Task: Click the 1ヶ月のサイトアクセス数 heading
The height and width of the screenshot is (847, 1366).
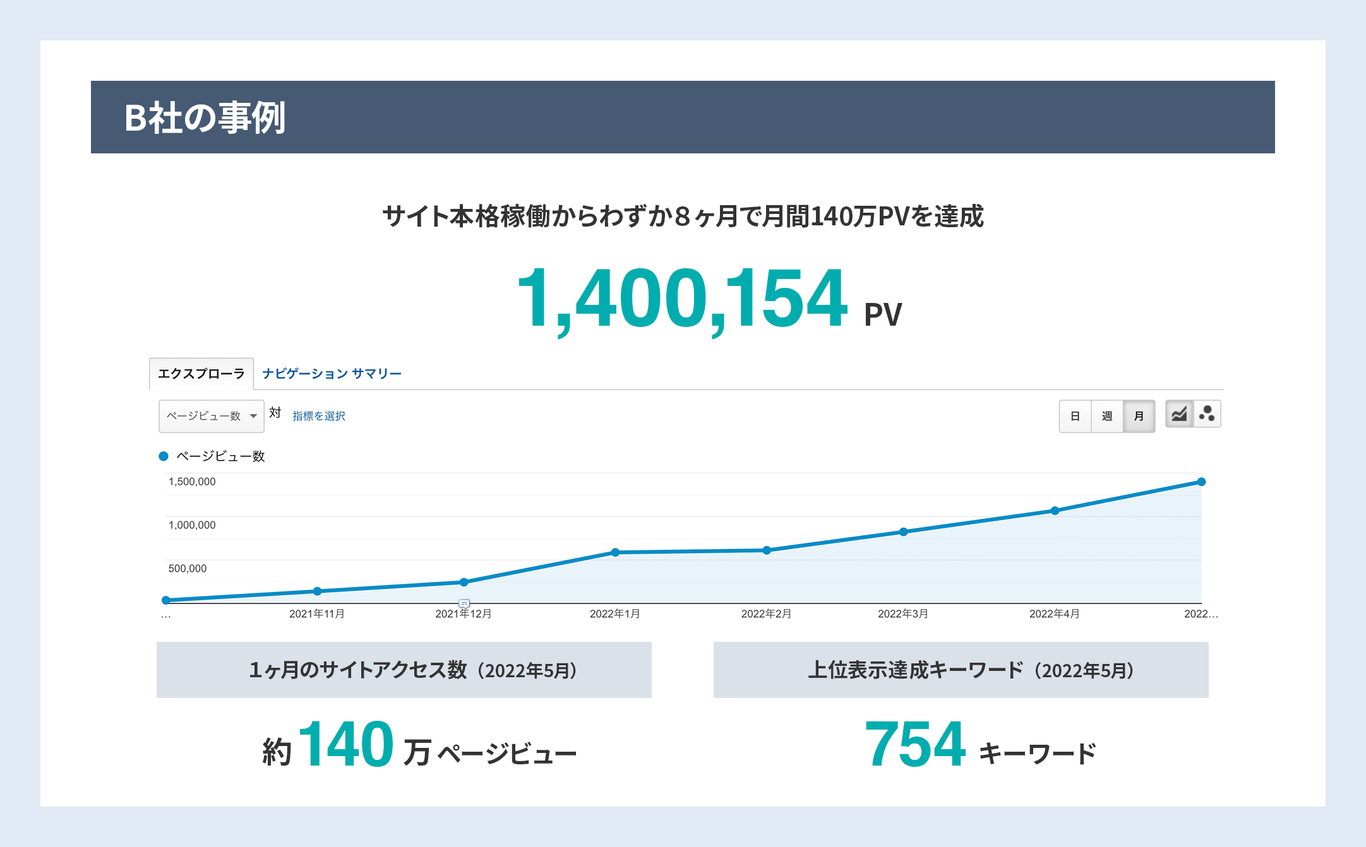Action: click(x=413, y=670)
